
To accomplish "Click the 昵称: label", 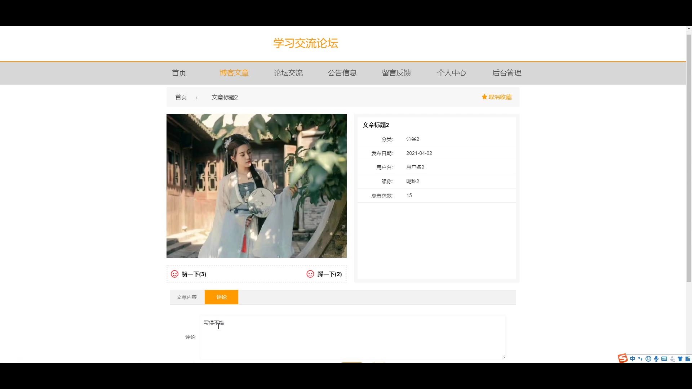I will click(x=387, y=182).
